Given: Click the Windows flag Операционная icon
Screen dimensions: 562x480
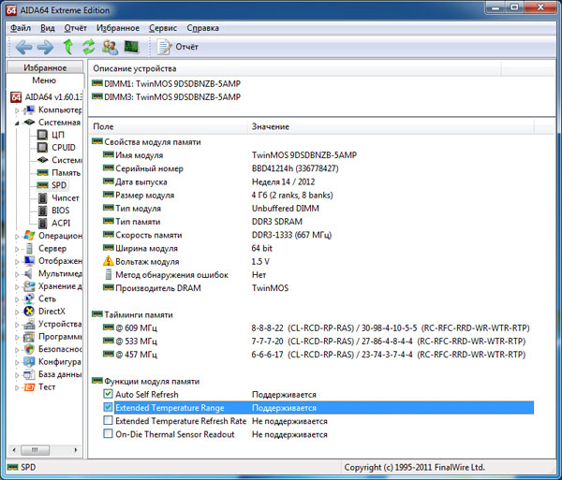Looking at the screenshot, I should pyautogui.click(x=29, y=236).
